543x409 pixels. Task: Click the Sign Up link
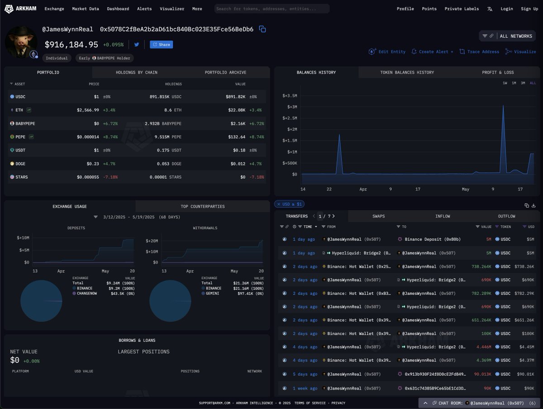pyautogui.click(x=529, y=9)
